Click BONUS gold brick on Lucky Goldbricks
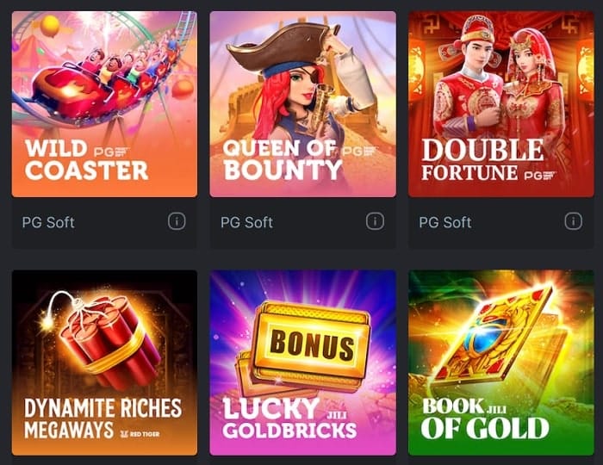The width and height of the screenshot is (603, 465). [x=312, y=342]
